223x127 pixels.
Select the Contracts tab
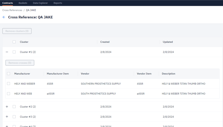point(7,3)
